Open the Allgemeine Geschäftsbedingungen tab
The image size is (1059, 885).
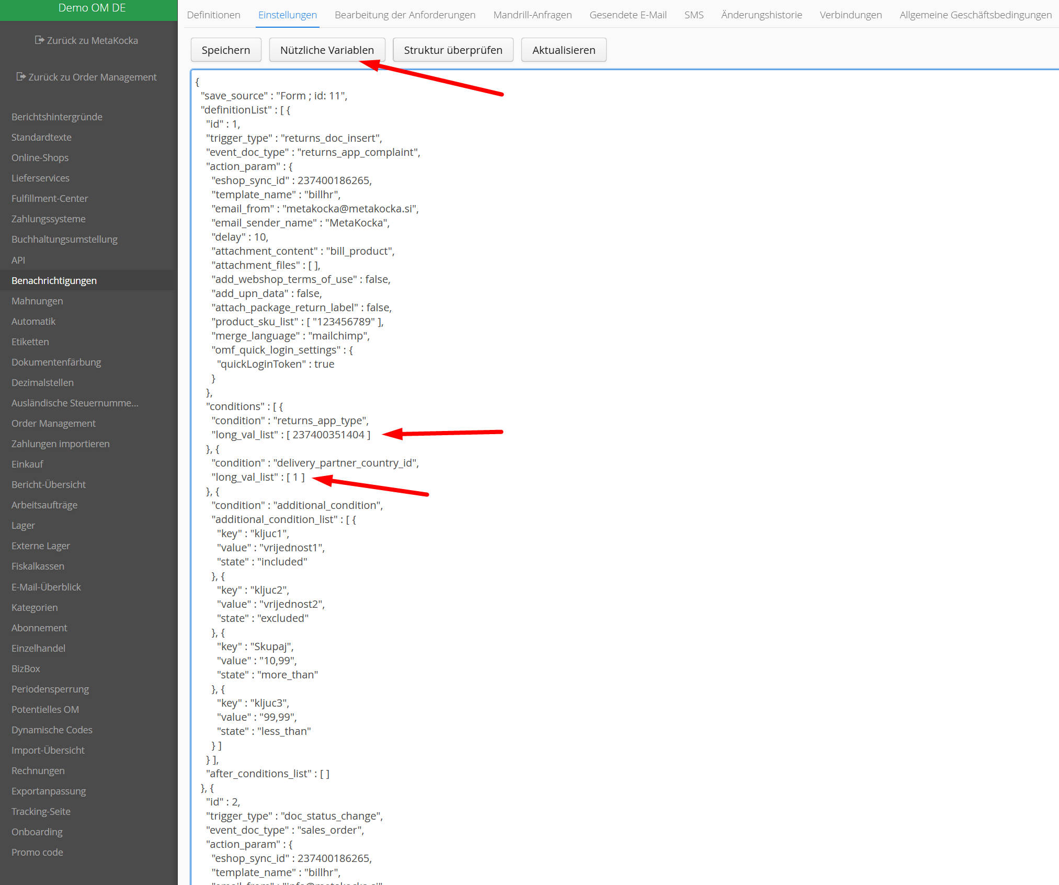975,15
